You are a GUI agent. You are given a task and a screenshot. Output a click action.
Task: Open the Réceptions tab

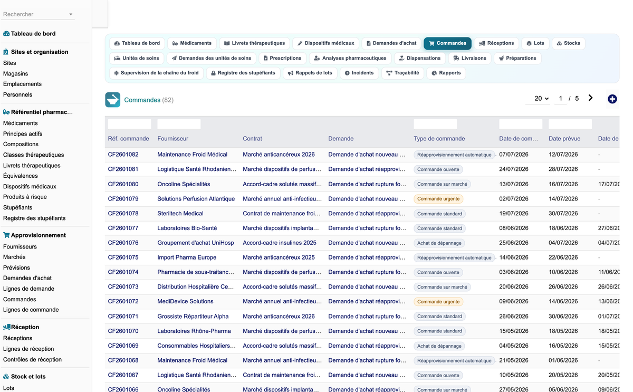pyautogui.click(x=496, y=43)
